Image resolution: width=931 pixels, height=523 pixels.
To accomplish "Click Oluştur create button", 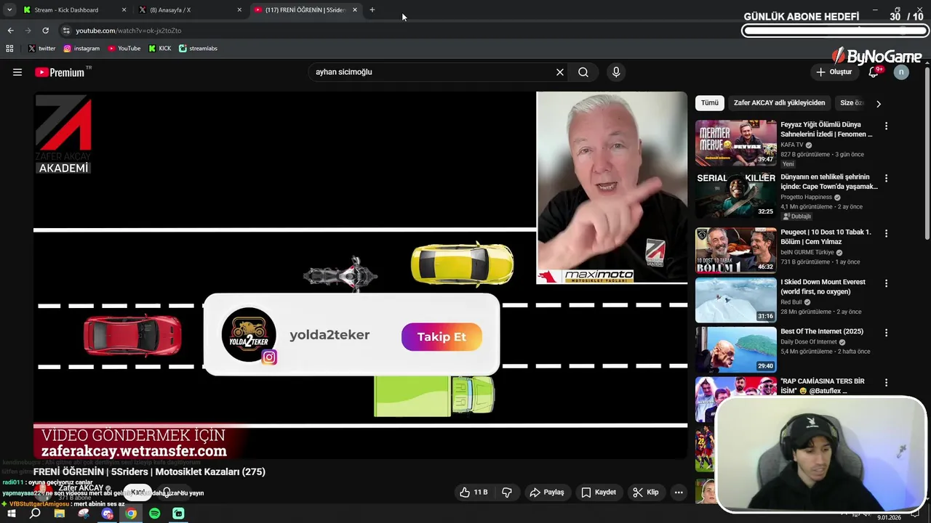I will point(834,72).
